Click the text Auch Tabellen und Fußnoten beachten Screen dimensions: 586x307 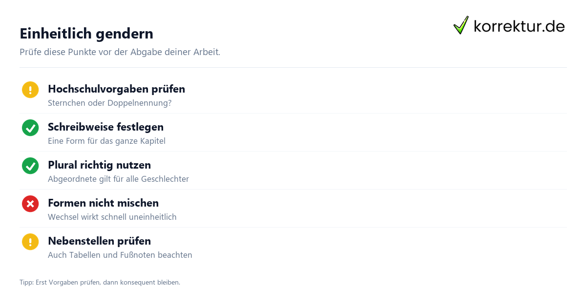point(120,255)
